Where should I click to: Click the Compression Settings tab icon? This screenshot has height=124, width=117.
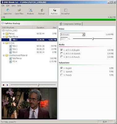pyautogui.click(x=61, y=24)
